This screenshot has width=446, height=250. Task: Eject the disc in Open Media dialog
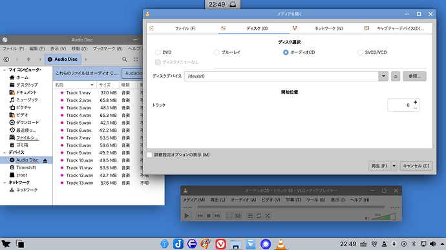396,76
